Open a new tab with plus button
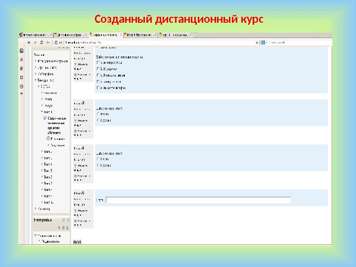Viewport: 356px width, 267px height. [x=195, y=35]
